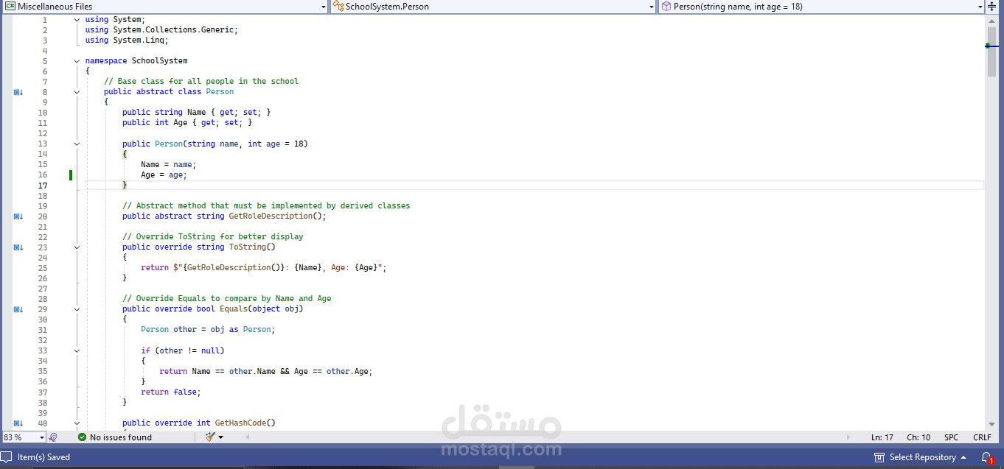The height and width of the screenshot is (469, 1004).
Task: Collapse the using directives block at line 1
Action: 77,20
